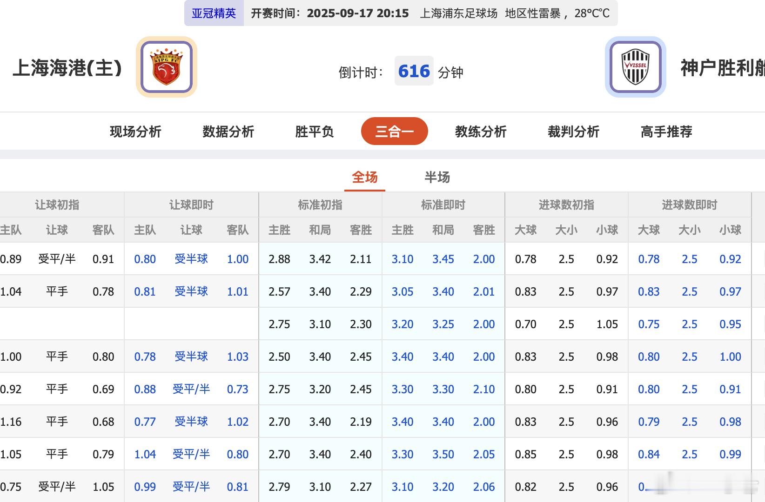Open the 现场分析 tab
This screenshot has width=765, height=502.
135,132
